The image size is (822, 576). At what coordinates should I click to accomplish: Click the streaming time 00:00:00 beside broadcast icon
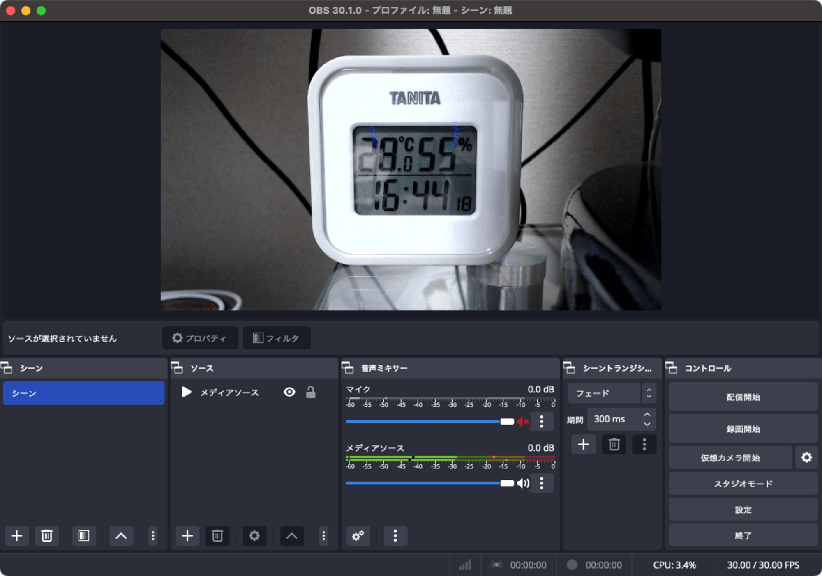[528, 565]
